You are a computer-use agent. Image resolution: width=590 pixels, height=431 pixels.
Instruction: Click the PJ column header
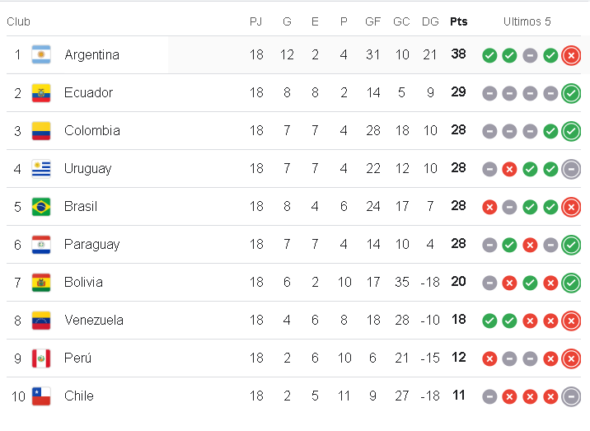[x=256, y=21]
